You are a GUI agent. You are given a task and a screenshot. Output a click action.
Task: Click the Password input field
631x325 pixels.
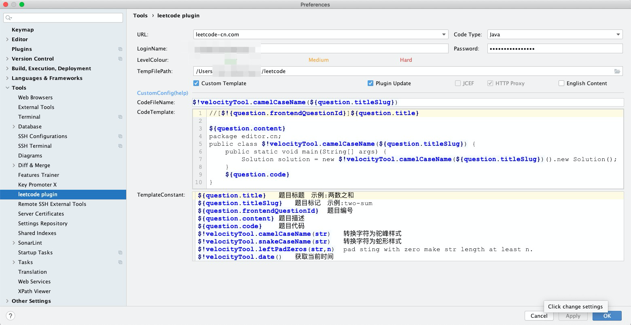click(555, 49)
